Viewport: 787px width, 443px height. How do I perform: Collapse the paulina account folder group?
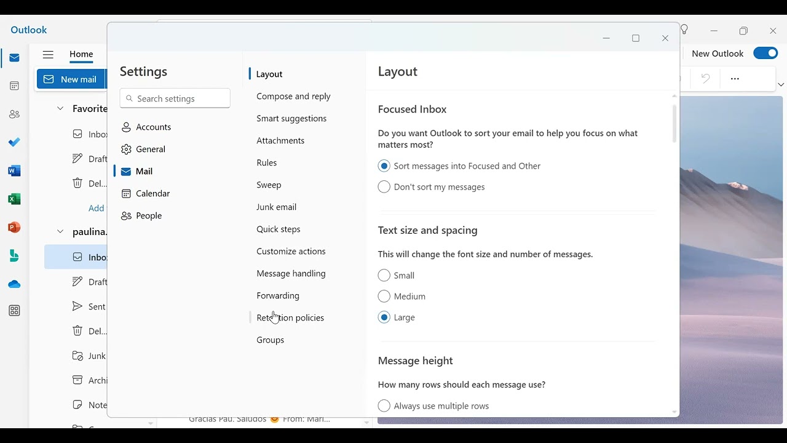point(60,231)
